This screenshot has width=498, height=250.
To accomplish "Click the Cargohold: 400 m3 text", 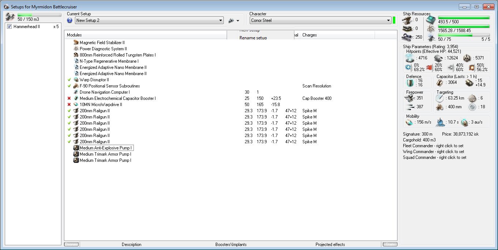I will coord(419,140).
